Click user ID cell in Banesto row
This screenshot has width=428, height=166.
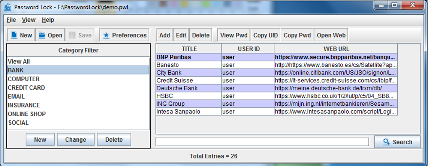[x=248, y=65]
